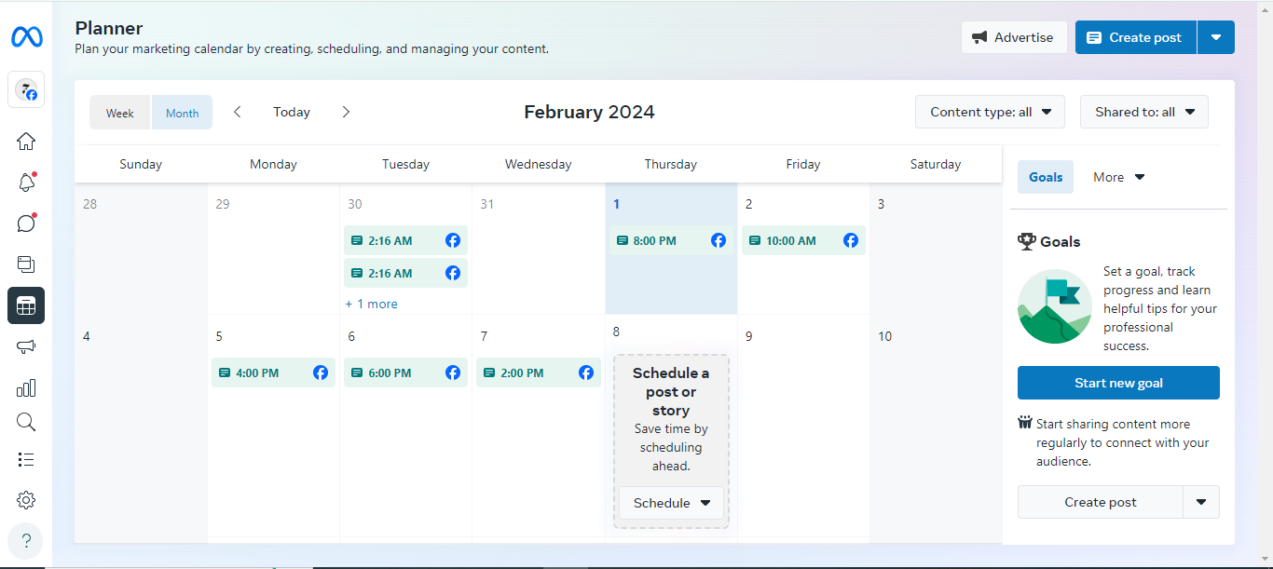Open the More tab menu
Viewport: 1273px width, 569px height.
coord(1118,177)
